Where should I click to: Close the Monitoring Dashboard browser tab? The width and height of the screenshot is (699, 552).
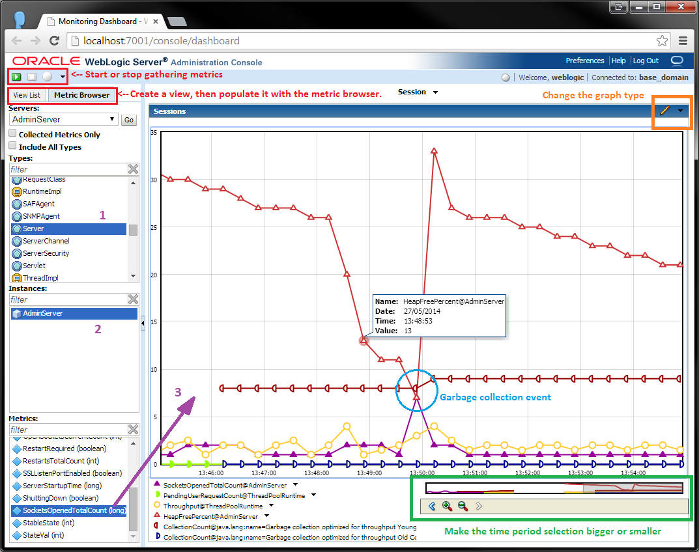pos(156,21)
